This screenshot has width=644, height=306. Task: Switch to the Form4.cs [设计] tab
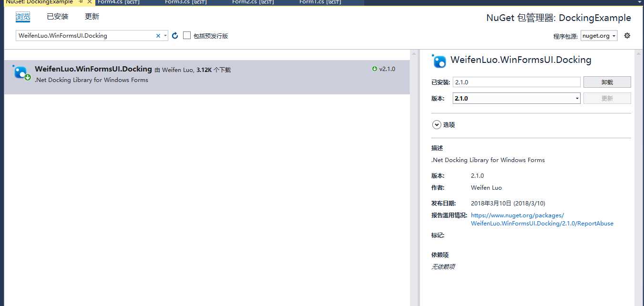pyautogui.click(x=118, y=2)
